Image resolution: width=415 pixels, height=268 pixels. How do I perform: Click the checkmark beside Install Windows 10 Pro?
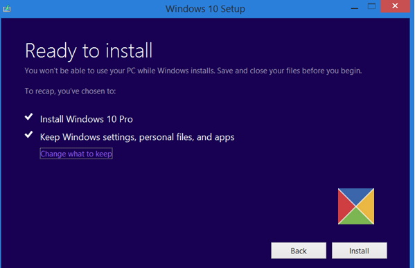tap(29, 116)
